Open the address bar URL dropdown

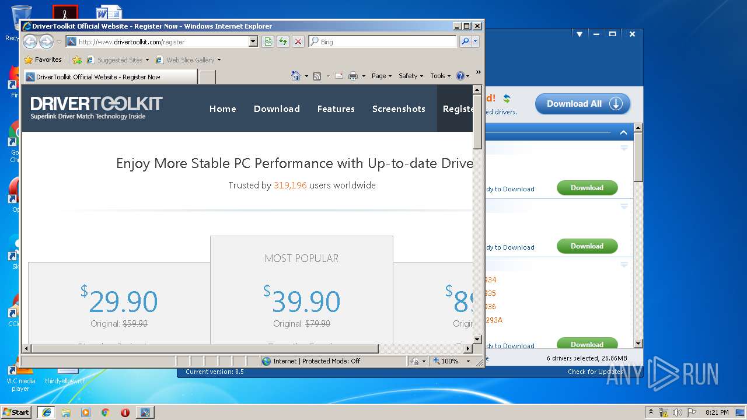[x=253, y=41]
